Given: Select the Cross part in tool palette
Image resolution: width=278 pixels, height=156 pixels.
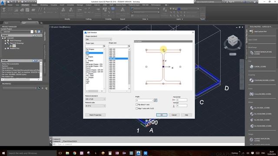Looking at the screenshot, I should click(260, 94).
